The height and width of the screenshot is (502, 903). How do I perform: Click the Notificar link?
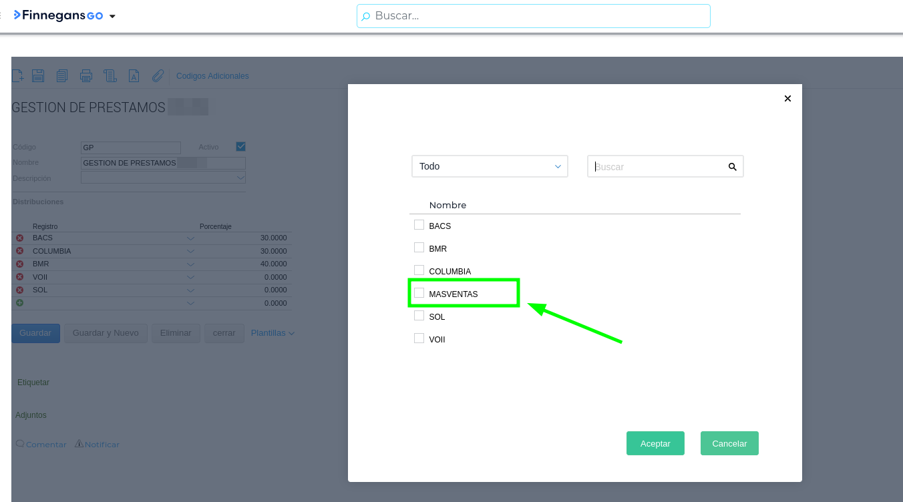tap(102, 445)
